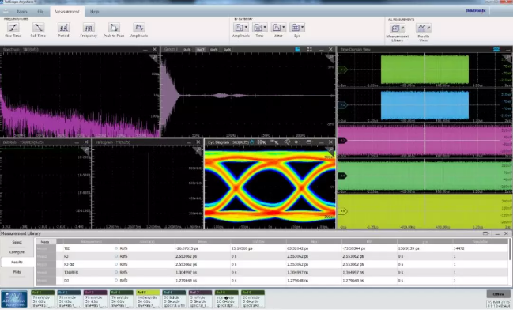Toggle the radio circle in the TIE row

(116, 248)
